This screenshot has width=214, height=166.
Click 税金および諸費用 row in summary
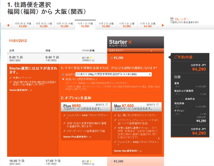click(190, 92)
